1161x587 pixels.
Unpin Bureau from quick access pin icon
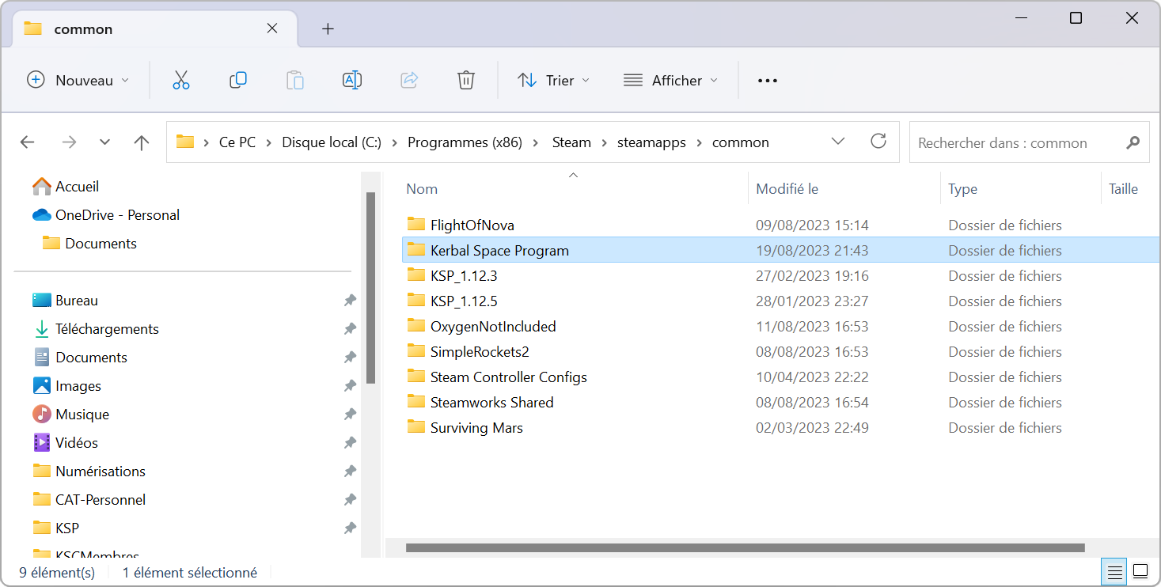[x=350, y=301]
